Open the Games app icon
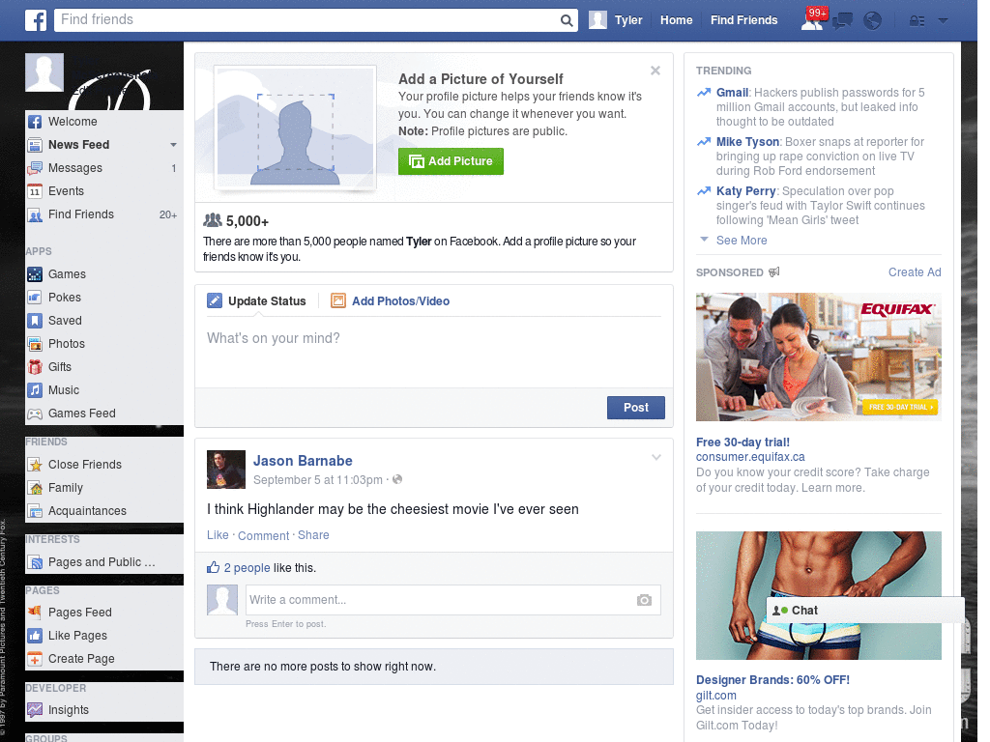This screenshot has height=742, width=990. (x=35, y=274)
